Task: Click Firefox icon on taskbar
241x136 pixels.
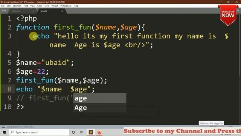Action: (99, 132)
